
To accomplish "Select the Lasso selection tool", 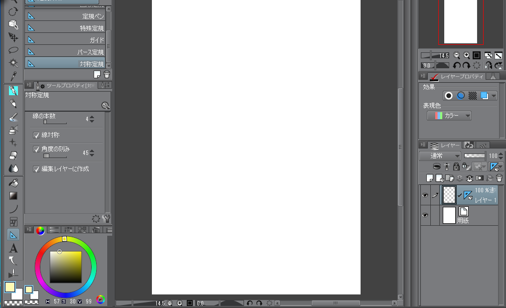I will (x=13, y=50).
